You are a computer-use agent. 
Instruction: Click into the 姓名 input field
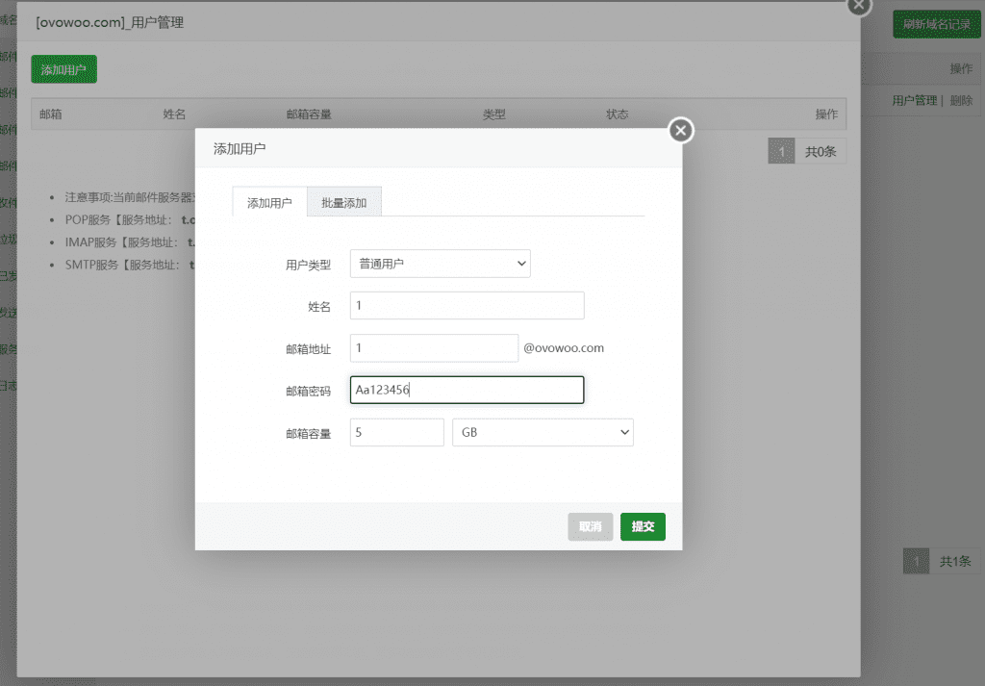[467, 306]
